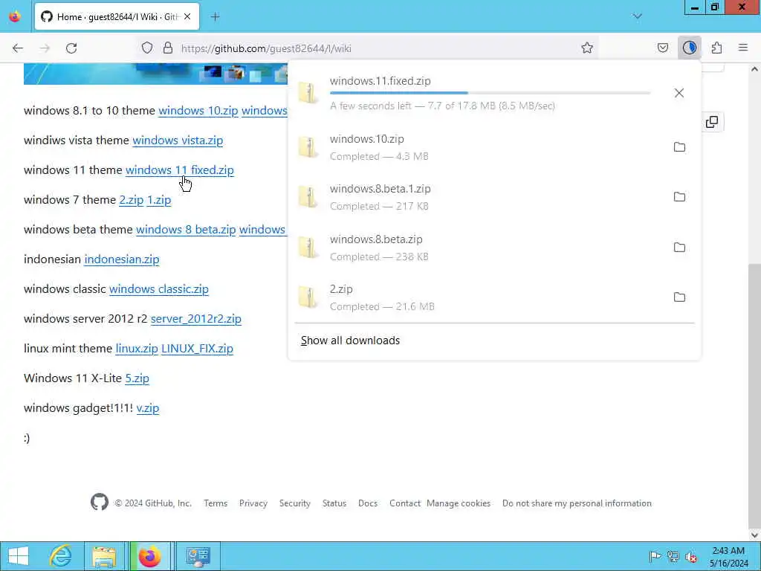Open the Firefox hamburger menu
Screen dimensions: 761x571
743,48
